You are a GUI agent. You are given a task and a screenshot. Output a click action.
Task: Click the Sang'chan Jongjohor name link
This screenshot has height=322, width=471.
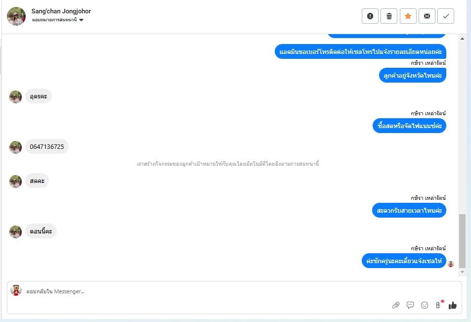coord(61,11)
